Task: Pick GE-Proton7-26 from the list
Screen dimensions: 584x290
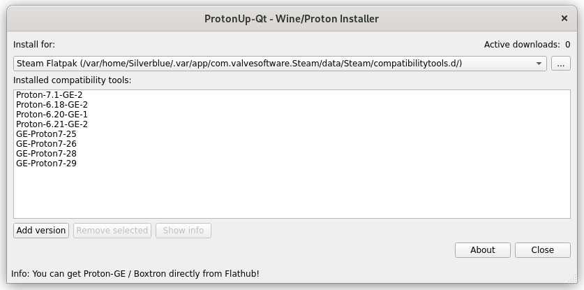Action: [x=46, y=143]
